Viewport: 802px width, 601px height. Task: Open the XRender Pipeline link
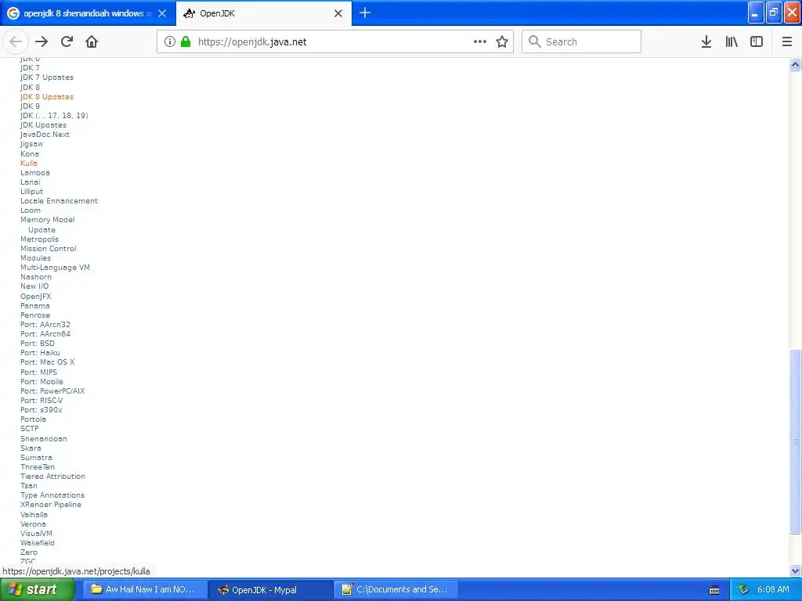pyautogui.click(x=51, y=505)
